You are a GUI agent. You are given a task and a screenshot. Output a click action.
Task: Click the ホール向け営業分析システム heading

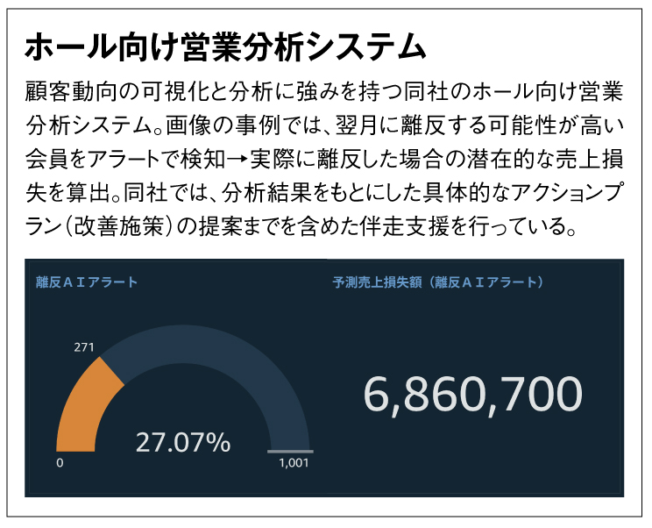click(224, 46)
